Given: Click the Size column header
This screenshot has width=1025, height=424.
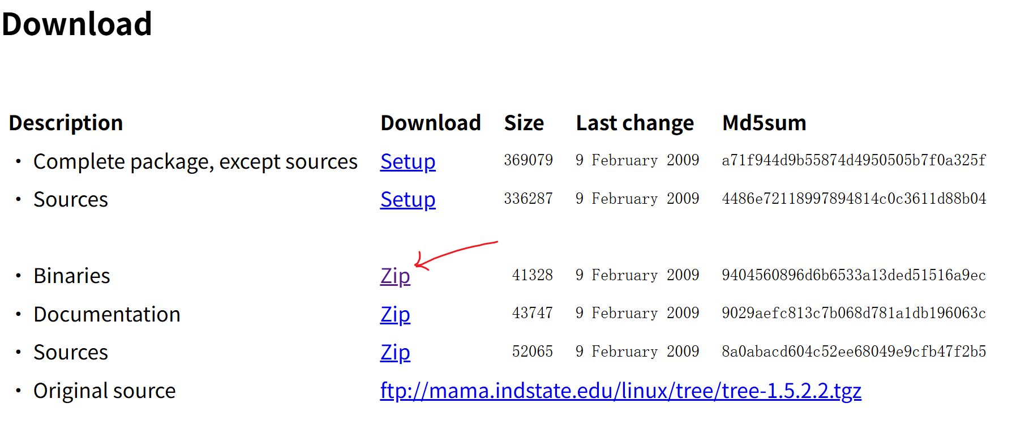Looking at the screenshot, I should click(524, 123).
